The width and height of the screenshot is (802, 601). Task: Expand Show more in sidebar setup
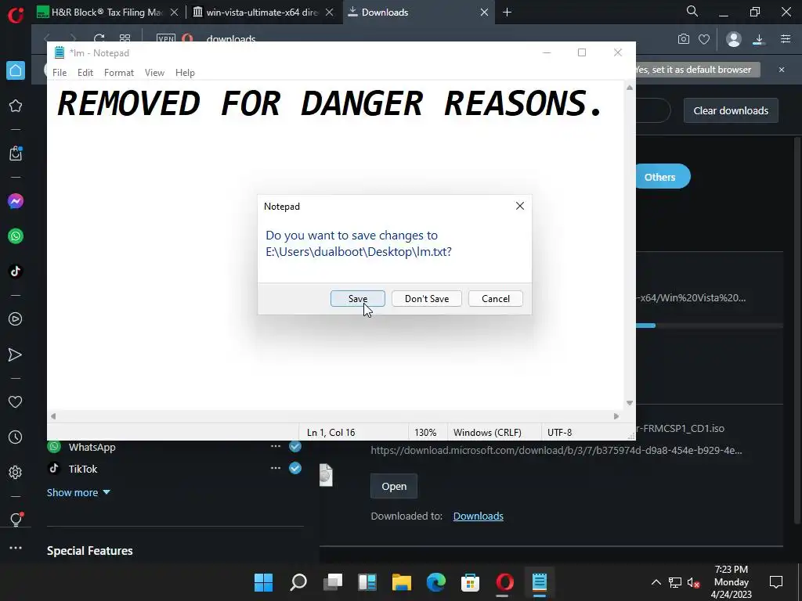(x=78, y=493)
